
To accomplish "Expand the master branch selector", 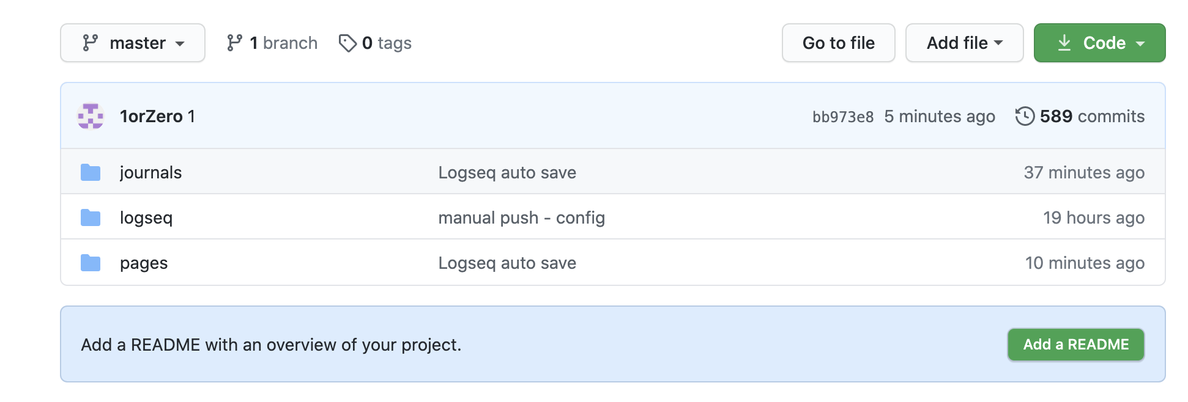I will click(133, 43).
